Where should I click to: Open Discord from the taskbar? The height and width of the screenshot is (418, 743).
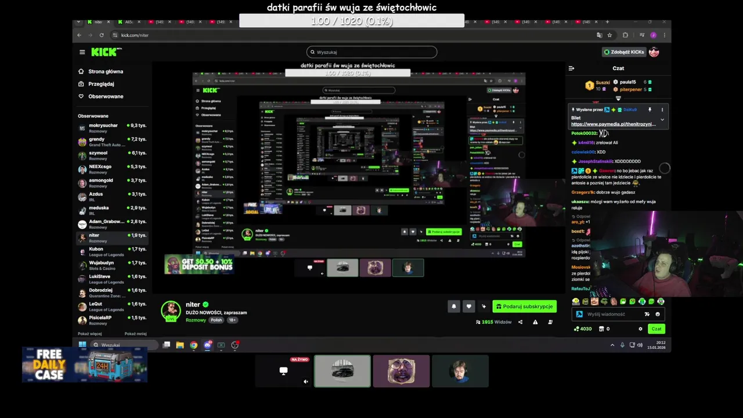[207, 345]
